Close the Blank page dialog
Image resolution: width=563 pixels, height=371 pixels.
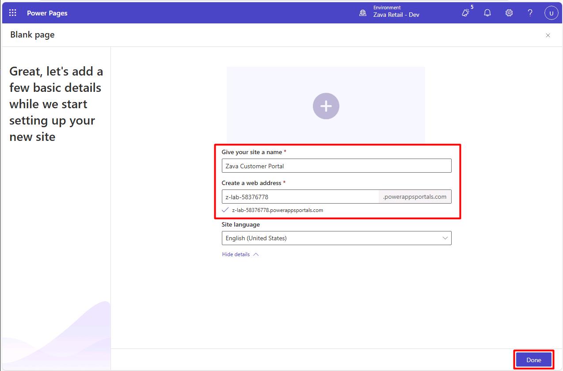point(548,35)
